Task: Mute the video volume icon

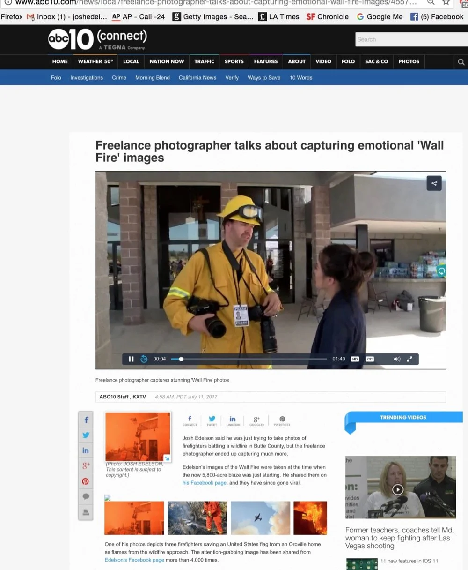Action: pyautogui.click(x=397, y=359)
